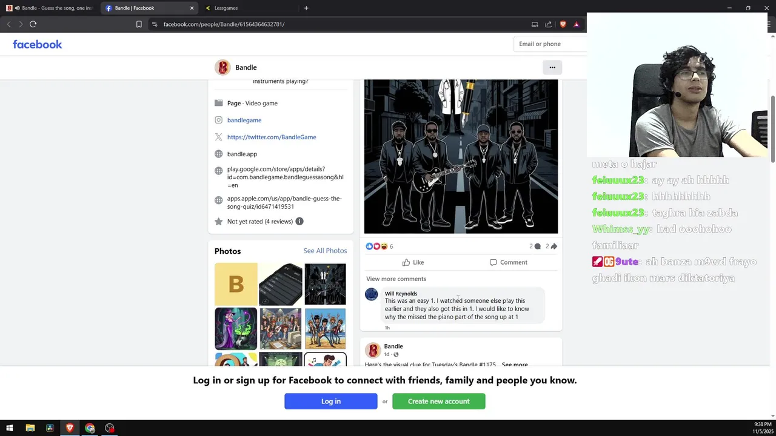Click Will Reynolds commenter name
The image size is (776, 436).
(401, 294)
